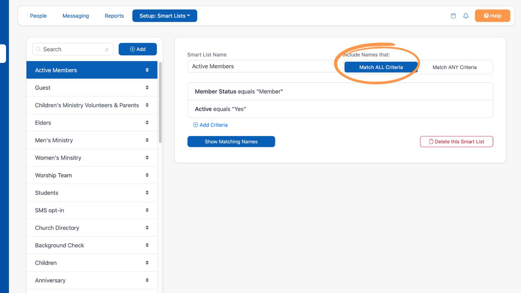Click Add Criteria link
The width and height of the screenshot is (521, 293).
[x=210, y=125]
